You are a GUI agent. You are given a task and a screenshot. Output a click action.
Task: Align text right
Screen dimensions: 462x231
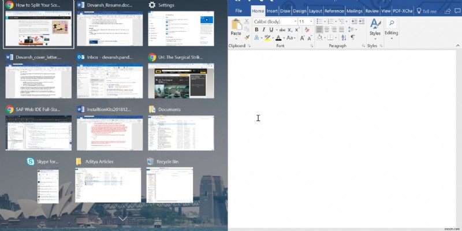[334, 29]
